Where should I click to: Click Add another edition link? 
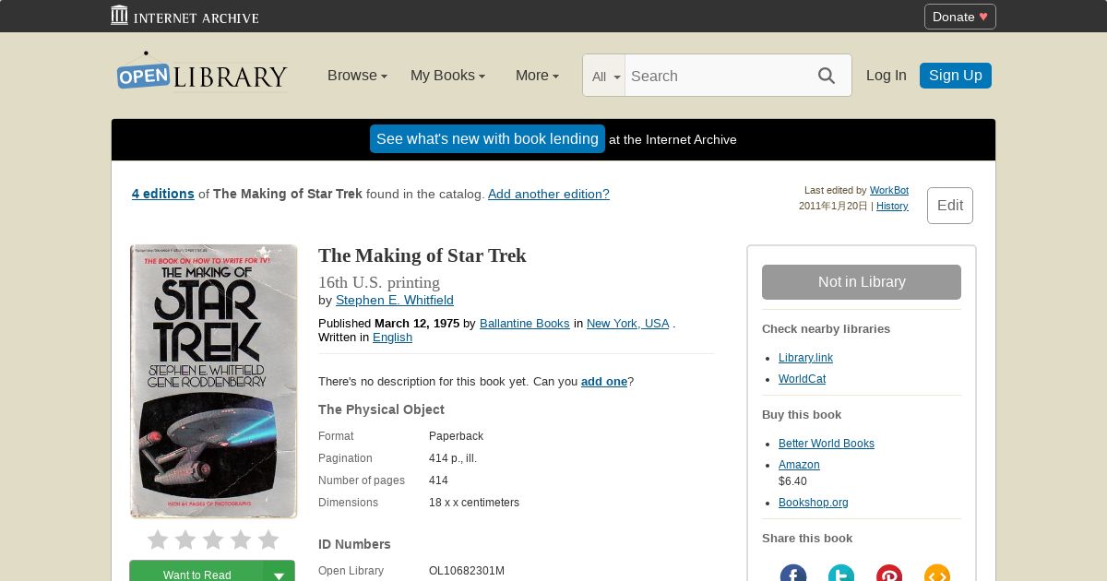click(549, 194)
